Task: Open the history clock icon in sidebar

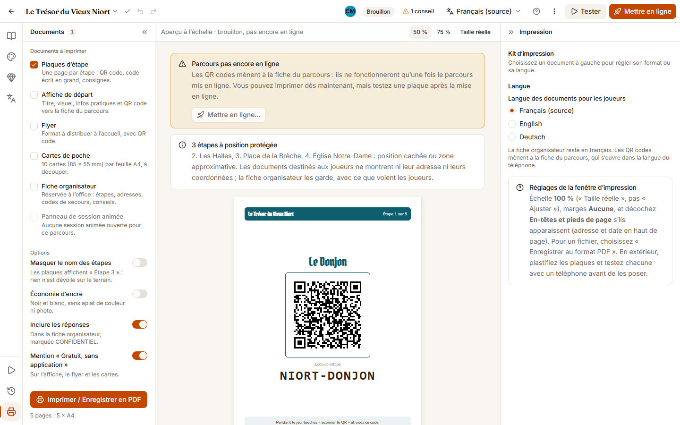Action: (11, 391)
